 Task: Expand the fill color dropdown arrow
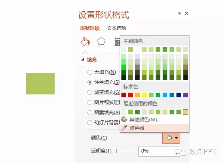point(176,138)
